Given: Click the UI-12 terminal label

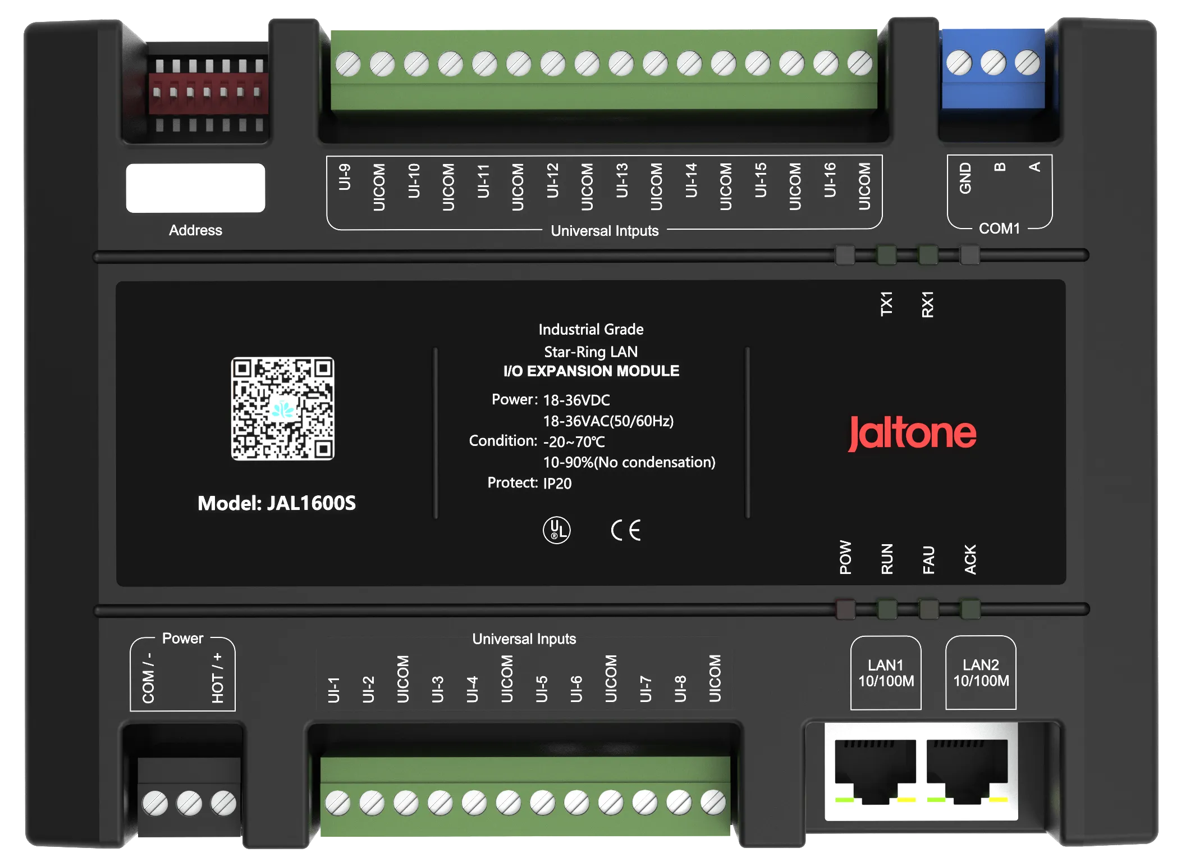Looking at the screenshot, I should pos(552,180).
